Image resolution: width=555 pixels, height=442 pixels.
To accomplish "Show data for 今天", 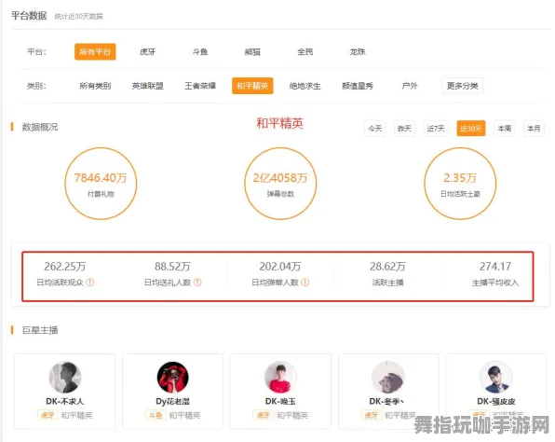I will point(375,129).
